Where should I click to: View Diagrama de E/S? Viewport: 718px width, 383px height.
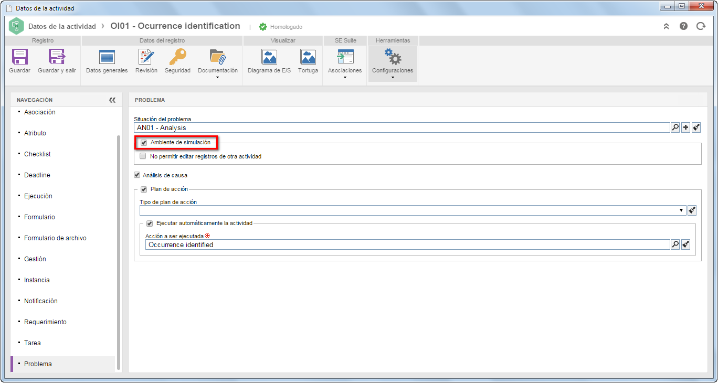tap(269, 57)
